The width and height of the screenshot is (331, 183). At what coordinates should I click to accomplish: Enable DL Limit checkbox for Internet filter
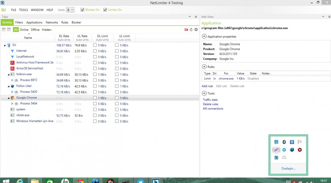point(95,51)
